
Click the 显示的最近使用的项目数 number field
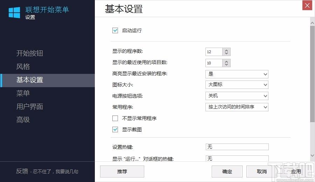coord(214,63)
